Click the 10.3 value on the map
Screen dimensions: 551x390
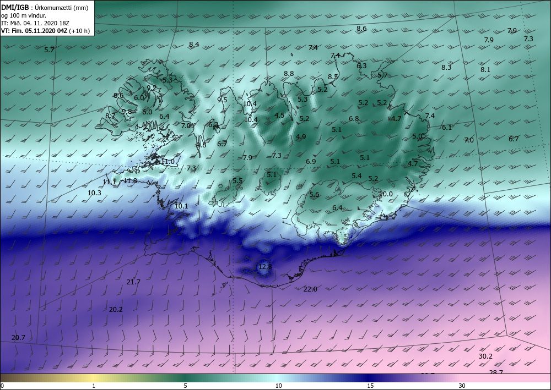coord(94,193)
